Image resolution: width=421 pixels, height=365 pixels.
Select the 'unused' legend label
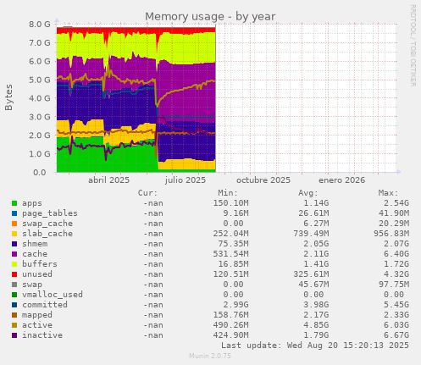37,274
